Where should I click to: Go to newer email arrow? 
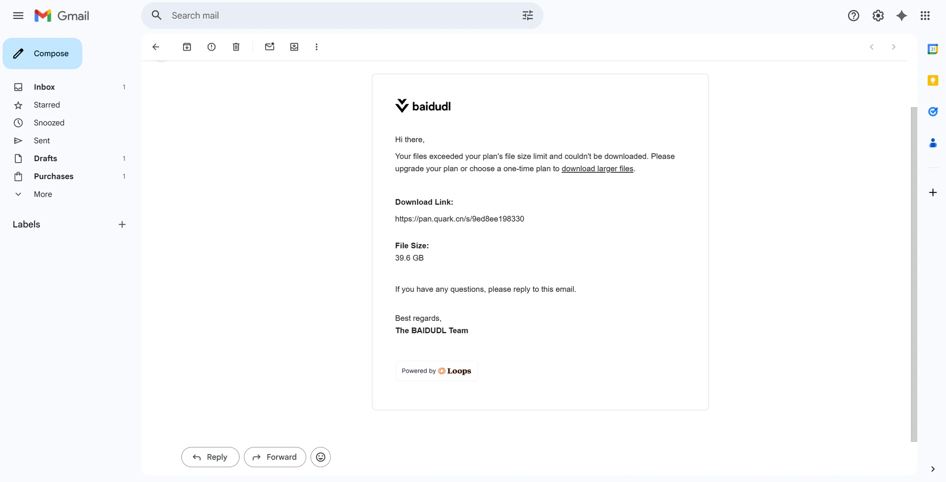(x=872, y=47)
